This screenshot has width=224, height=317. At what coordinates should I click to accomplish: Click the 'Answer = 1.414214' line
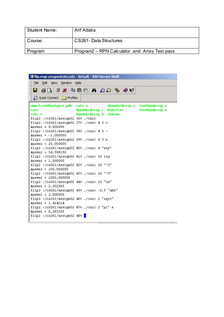tap(47, 203)
